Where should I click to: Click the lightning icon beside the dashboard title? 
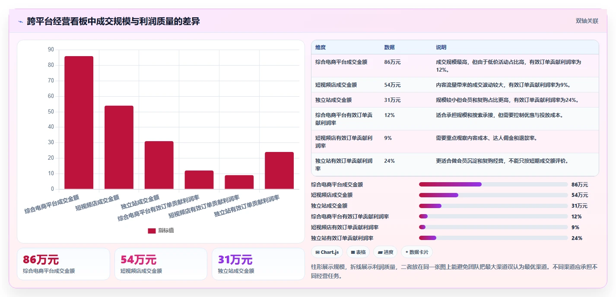pyautogui.click(x=20, y=22)
